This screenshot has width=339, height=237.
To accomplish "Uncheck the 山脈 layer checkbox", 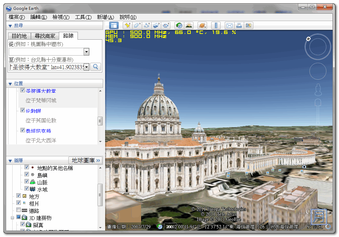I will (x=27, y=182).
